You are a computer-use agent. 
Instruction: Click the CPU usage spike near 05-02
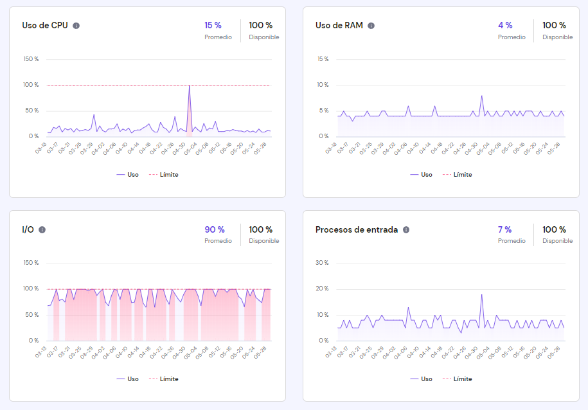click(191, 87)
